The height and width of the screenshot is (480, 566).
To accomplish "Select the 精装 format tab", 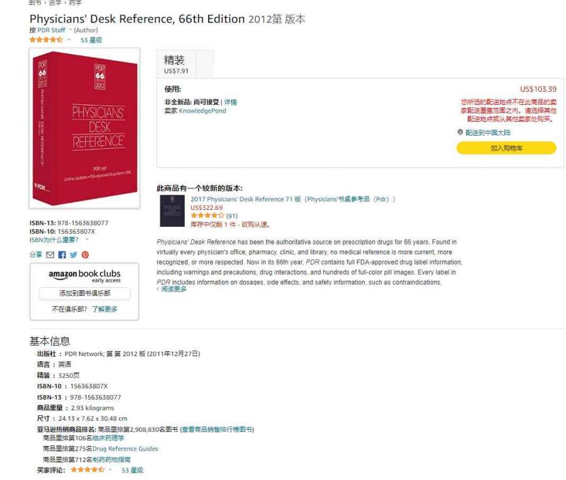I will coord(176,64).
